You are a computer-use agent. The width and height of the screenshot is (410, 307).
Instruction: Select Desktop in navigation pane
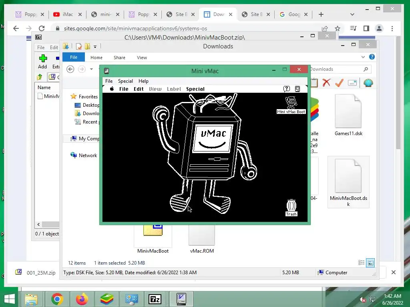pos(87,105)
